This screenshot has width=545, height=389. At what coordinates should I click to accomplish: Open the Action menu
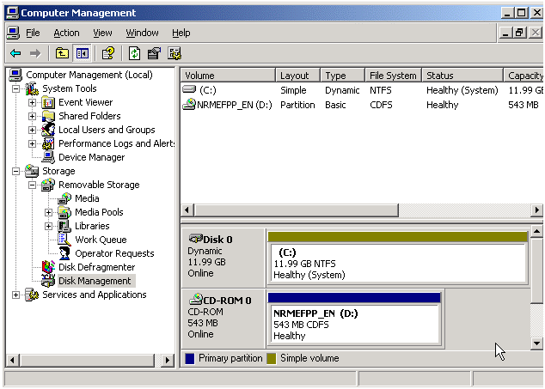66,33
